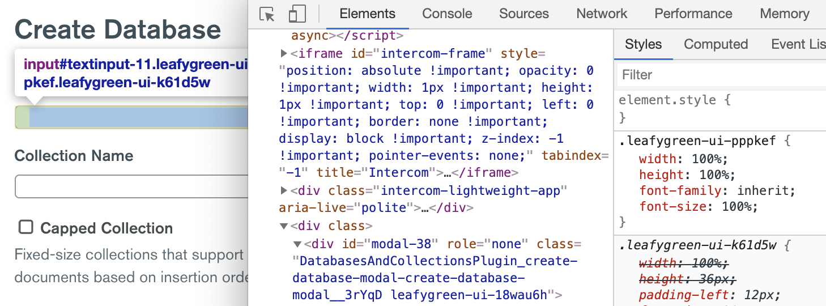This screenshot has width=826, height=306.
Task: Open the Event Listeners pane tab
Action: (798, 44)
